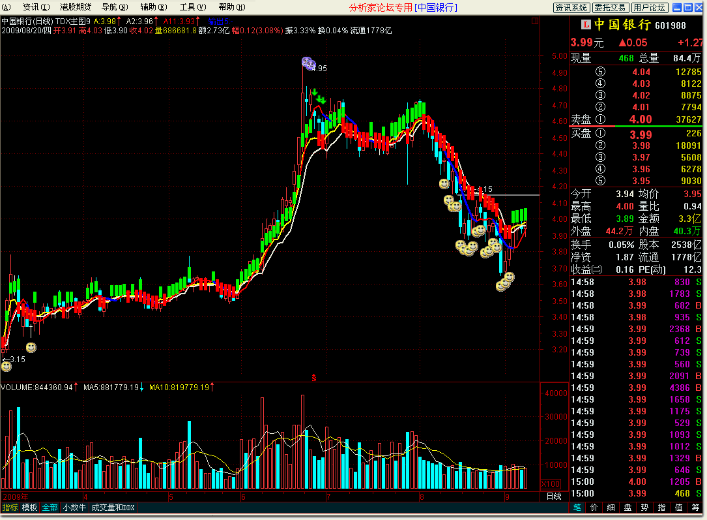707x520 pixels.
Task: Click buy level ⑤ price 3.95
Action: pos(641,181)
